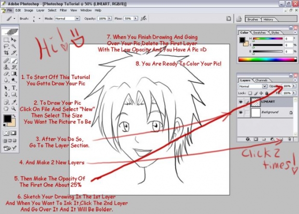Select the Type tool

[x=14, y=88]
